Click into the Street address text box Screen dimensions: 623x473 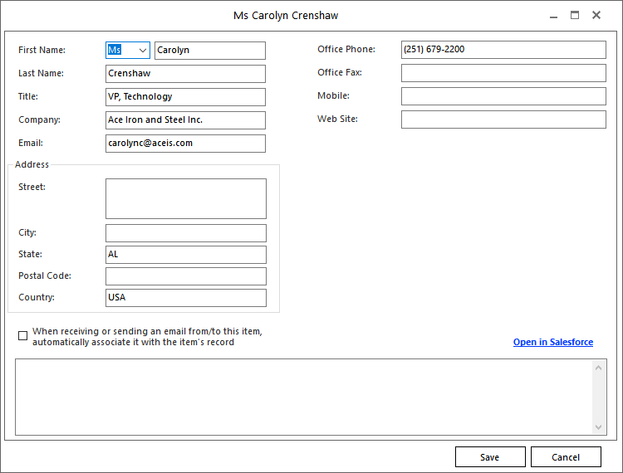(185, 198)
